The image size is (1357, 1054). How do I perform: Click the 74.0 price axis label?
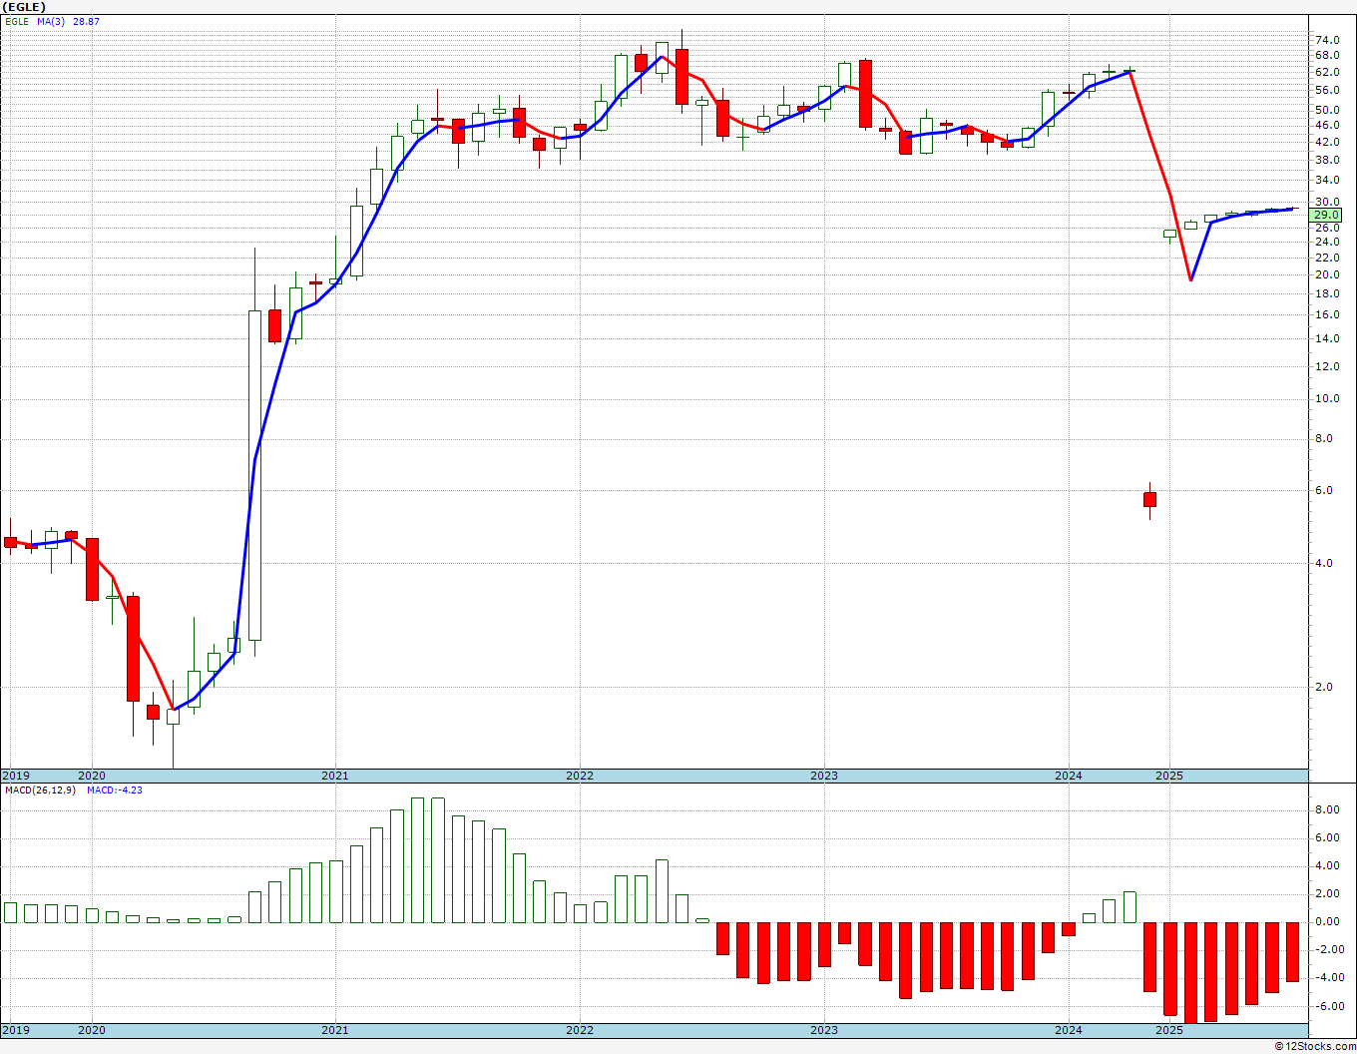point(1327,40)
